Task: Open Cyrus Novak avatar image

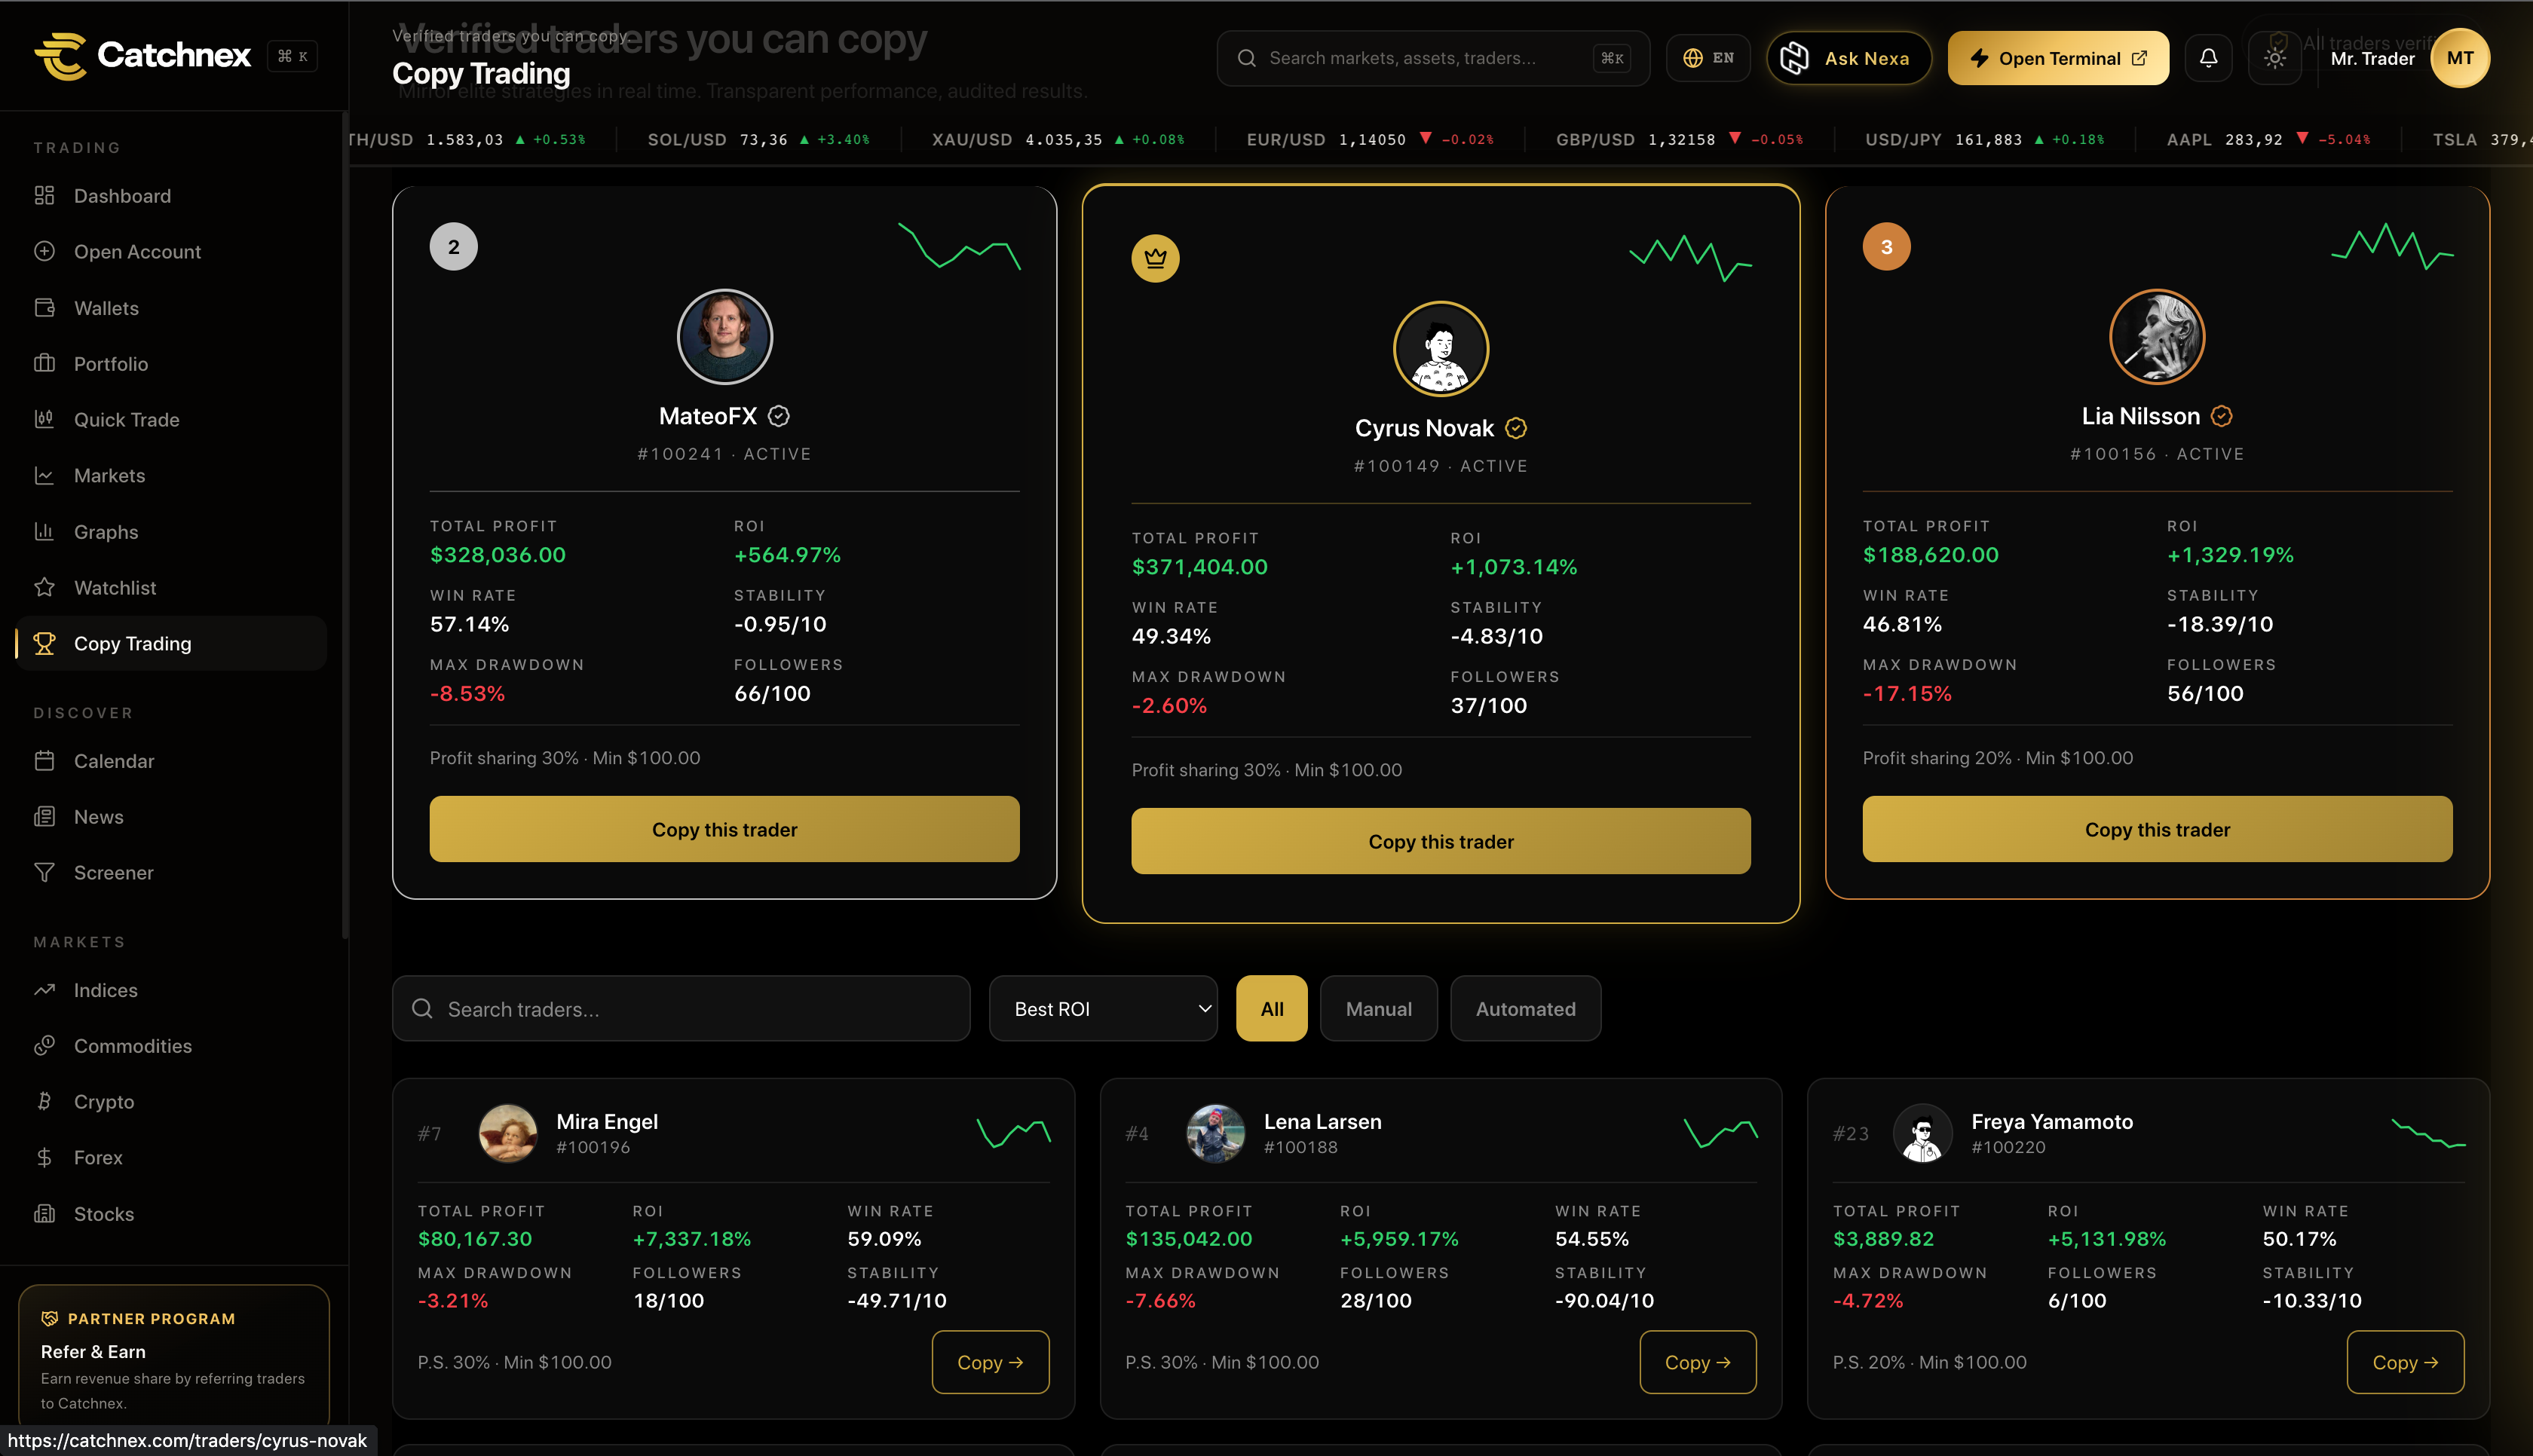Action: coord(1440,349)
